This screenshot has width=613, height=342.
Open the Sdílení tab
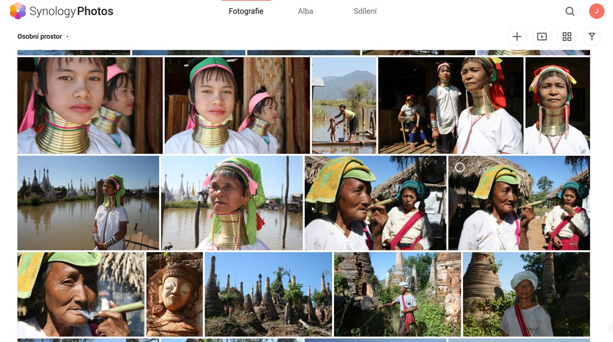[365, 11]
